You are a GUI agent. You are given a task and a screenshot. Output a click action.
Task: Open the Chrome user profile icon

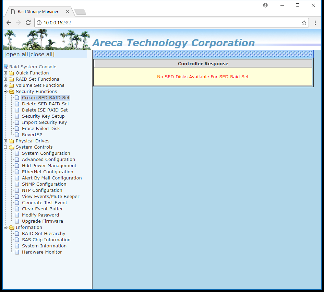[265, 5]
